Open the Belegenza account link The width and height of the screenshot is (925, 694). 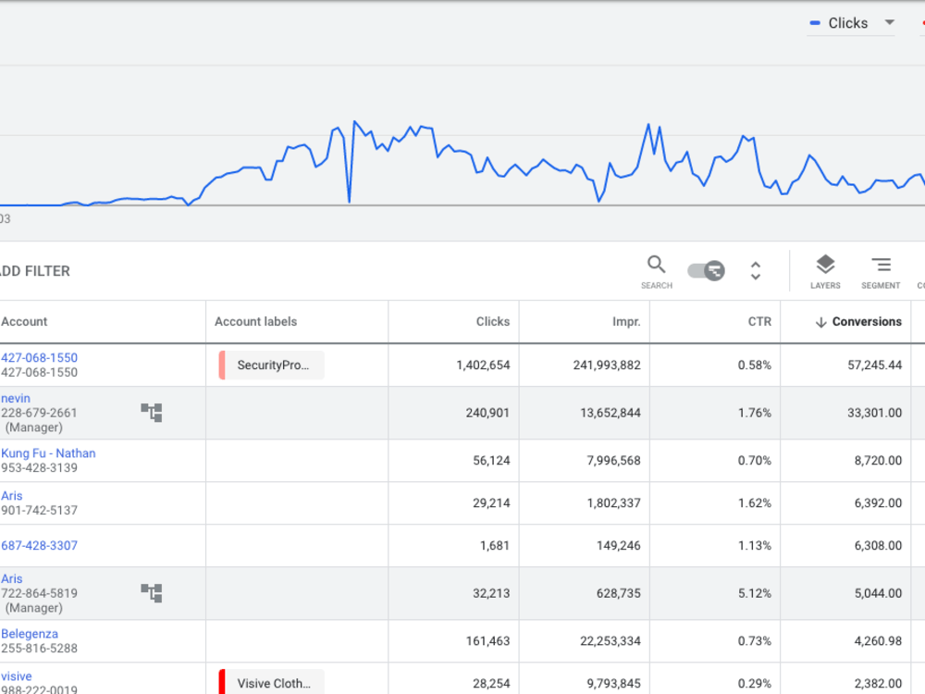tap(30, 634)
